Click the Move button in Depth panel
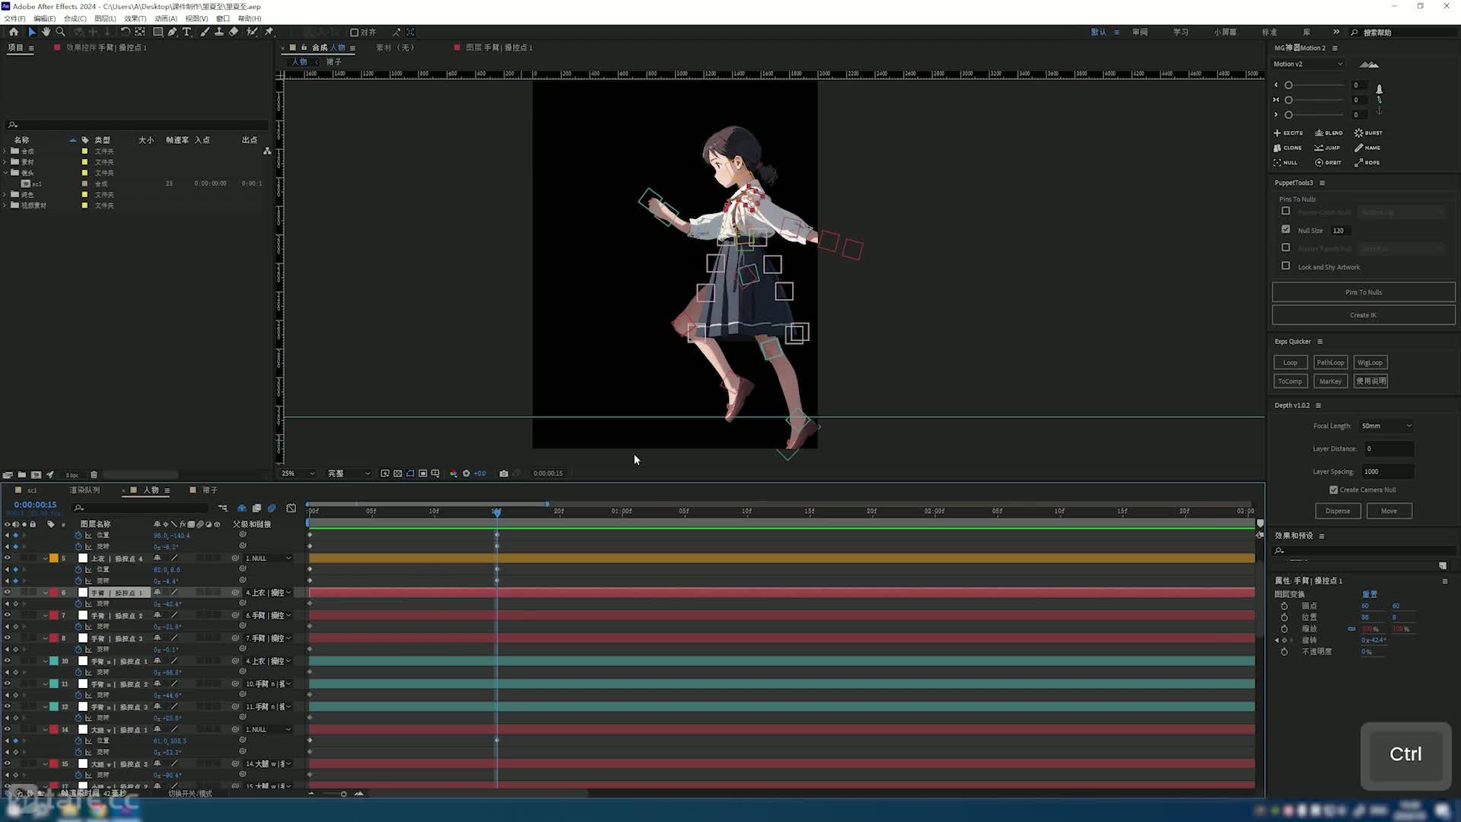Image resolution: width=1461 pixels, height=822 pixels. pyautogui.click(x=1389, y=511)
